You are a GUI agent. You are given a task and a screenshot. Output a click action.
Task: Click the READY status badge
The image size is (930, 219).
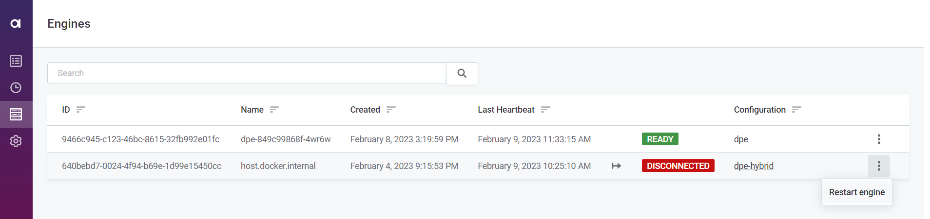[659, 139]
